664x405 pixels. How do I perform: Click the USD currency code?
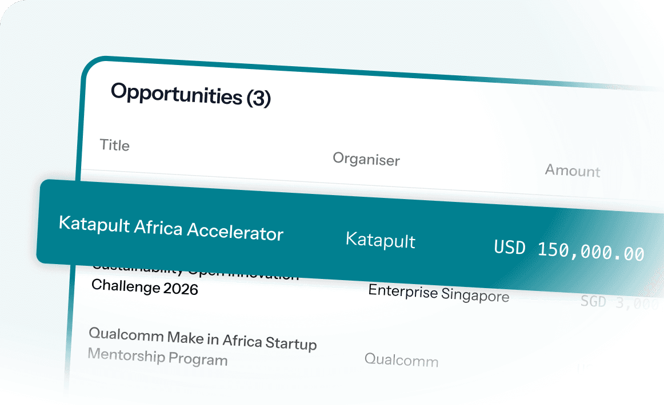coord(510,248)
